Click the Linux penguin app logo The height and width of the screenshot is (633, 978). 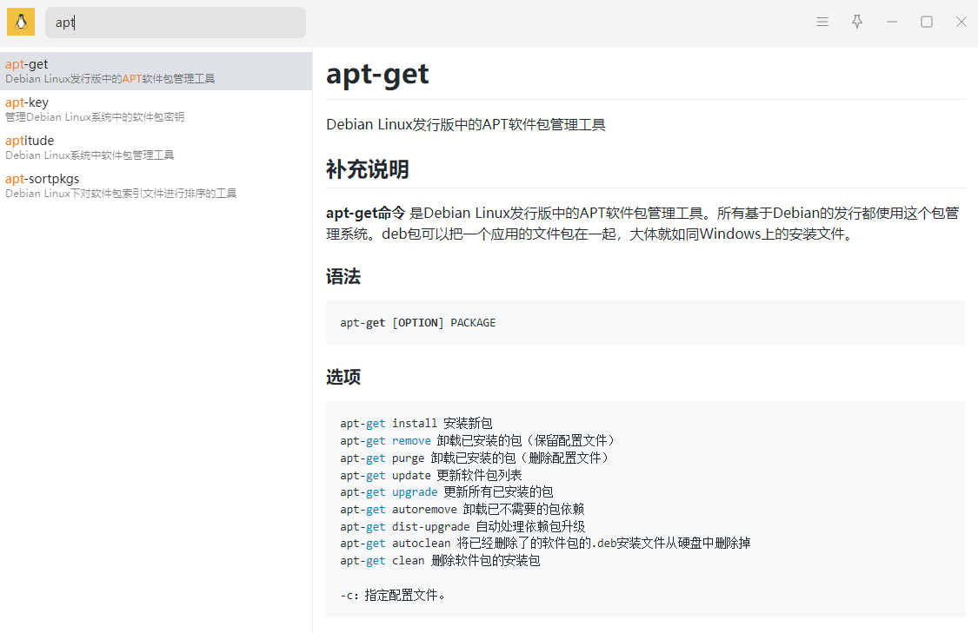pos(21,22)
